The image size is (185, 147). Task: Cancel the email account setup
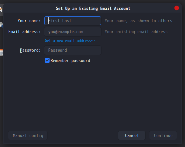pyautogui.click(x=132, y=135)
